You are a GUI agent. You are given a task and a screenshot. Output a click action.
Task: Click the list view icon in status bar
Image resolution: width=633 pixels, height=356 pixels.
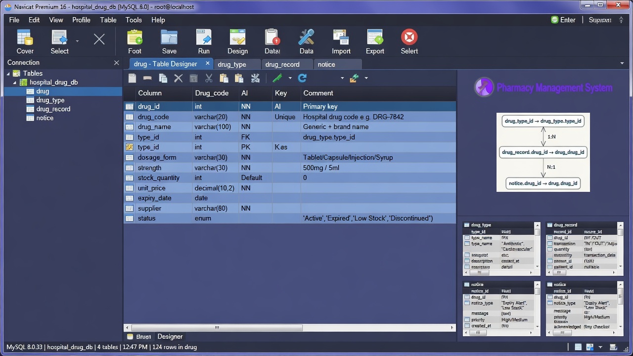pyautogui.click(x=578, y=347)
